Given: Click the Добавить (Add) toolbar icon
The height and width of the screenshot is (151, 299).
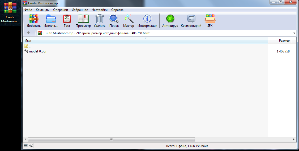Looking at the screenshot, I should point(33,19).
